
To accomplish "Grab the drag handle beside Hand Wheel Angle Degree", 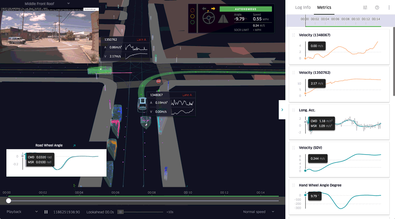I will pos(293,185).
